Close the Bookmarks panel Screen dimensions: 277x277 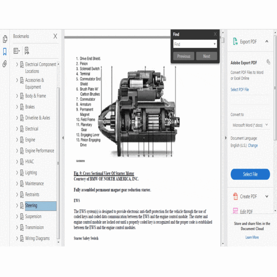pyautogui.click(x=55, y=36)
